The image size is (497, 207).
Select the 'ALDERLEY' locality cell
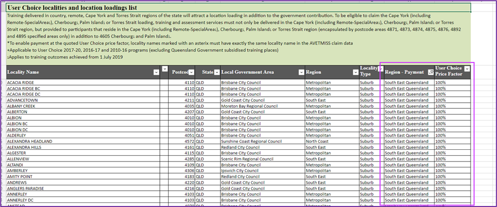tap(83, 135)
